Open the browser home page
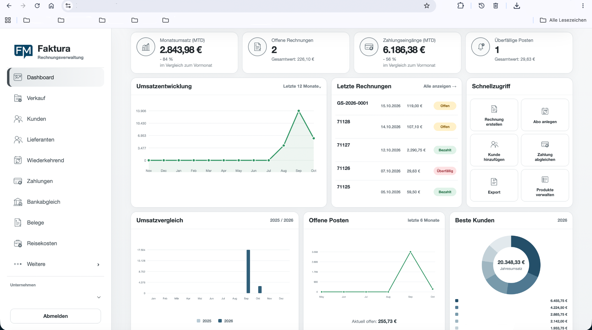Image resolution: width=592 pixels, height=330 pixels. 51,6
